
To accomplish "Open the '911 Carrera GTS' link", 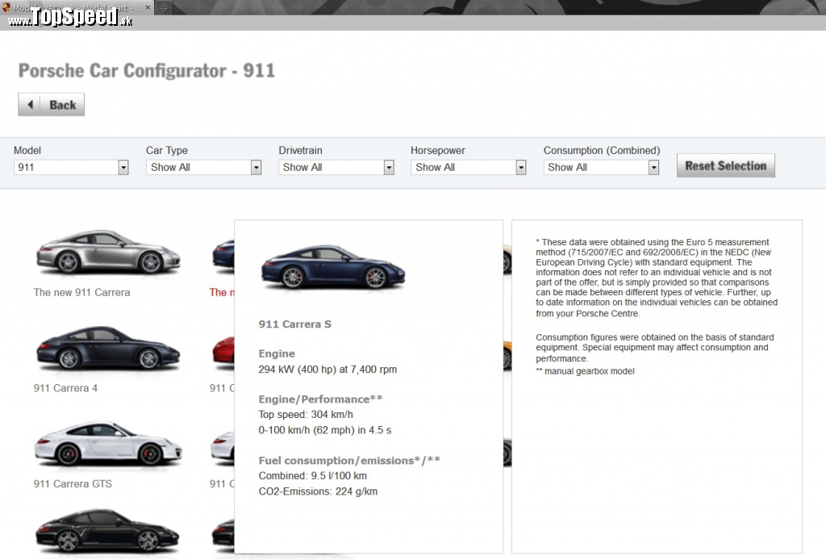I will 73,483.
